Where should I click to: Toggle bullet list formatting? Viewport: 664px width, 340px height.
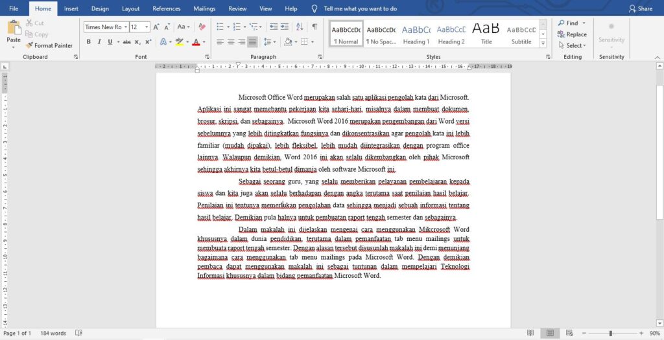coord(220,27)
